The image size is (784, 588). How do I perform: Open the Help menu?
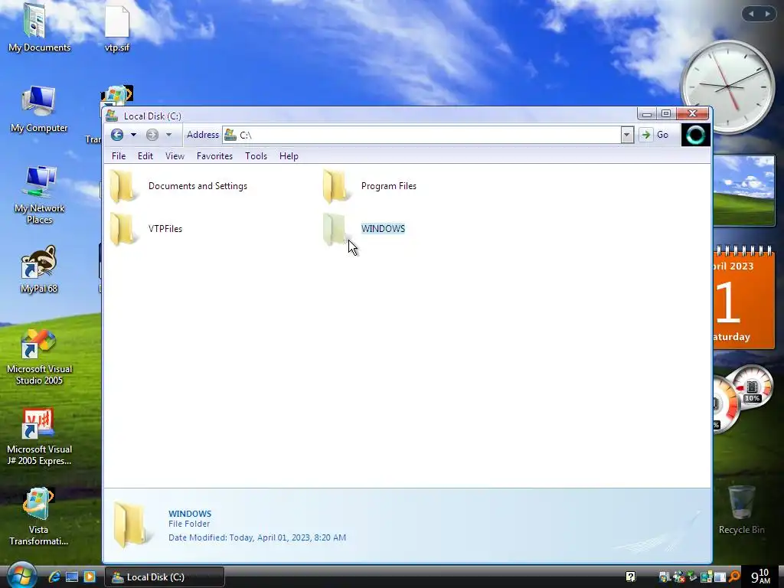[x=289, y=156]
